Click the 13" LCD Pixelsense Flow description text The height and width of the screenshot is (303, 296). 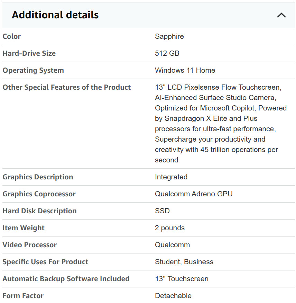[221, 124]
